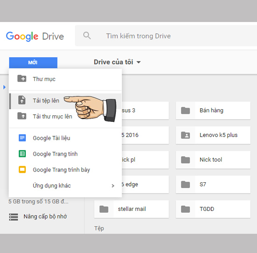
Task: Click the Drive của tôi heading
Action: point(113,62)
